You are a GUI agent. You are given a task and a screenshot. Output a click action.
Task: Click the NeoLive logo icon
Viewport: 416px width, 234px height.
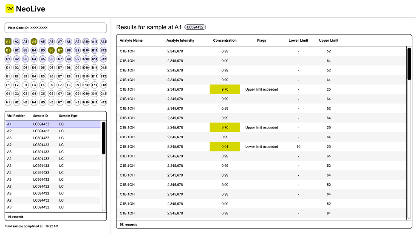10,9
